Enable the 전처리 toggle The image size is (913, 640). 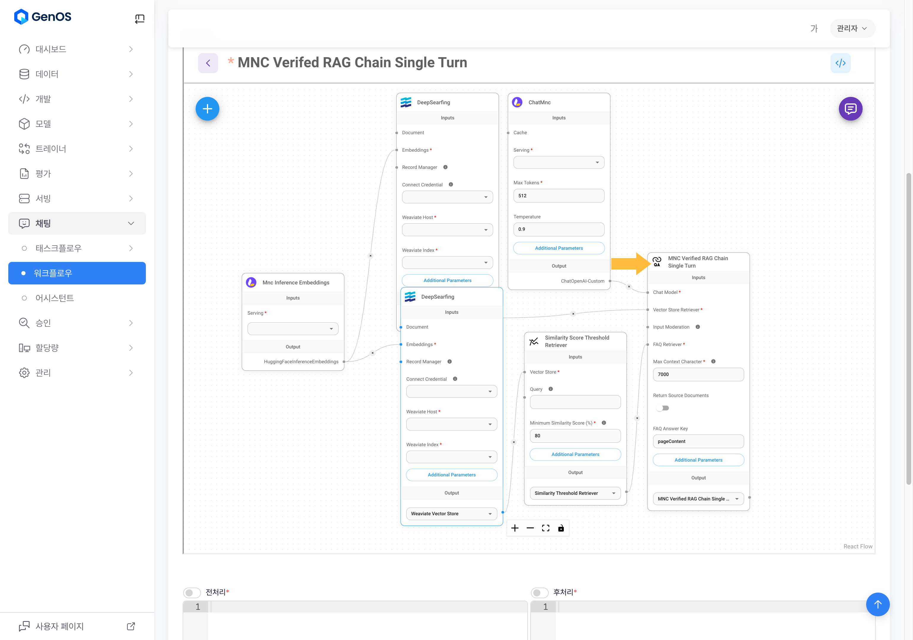click(192, 592)
